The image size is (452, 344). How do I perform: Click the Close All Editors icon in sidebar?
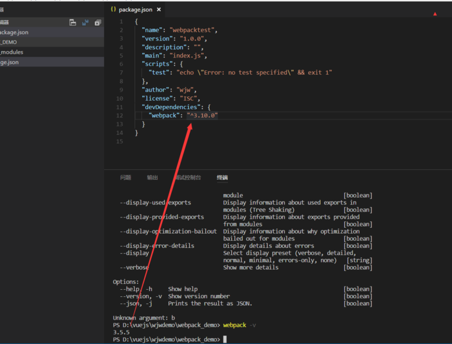pyautogui.click(x=98, y=23)
